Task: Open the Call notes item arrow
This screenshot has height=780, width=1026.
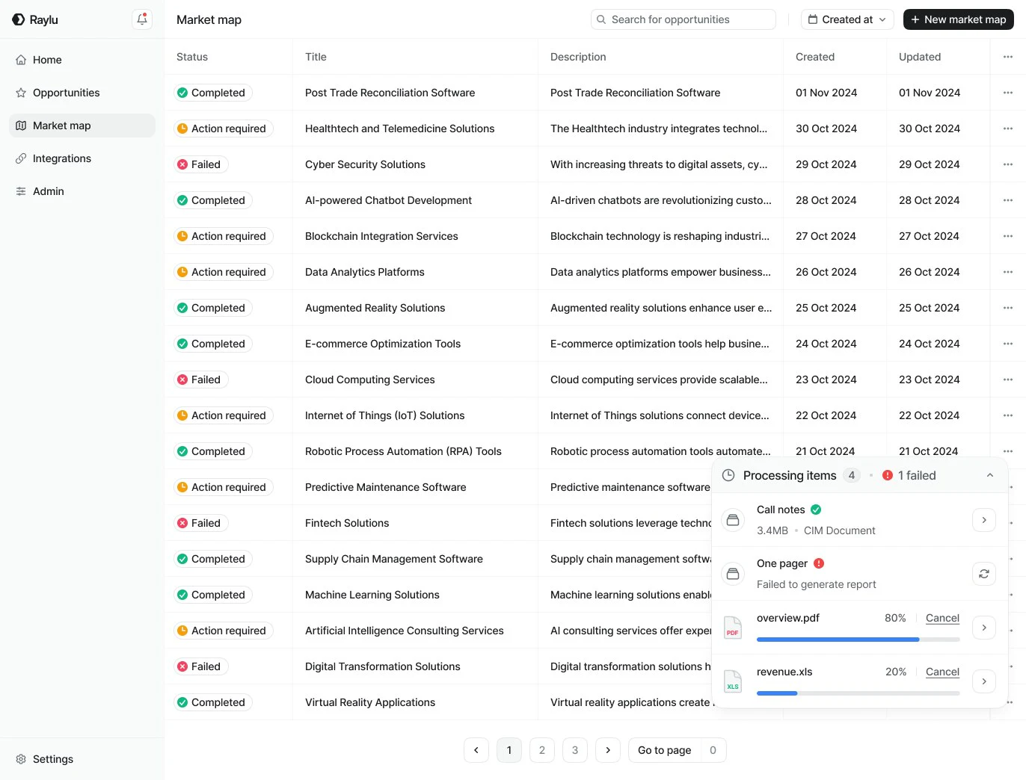Action: coord(984,520)
